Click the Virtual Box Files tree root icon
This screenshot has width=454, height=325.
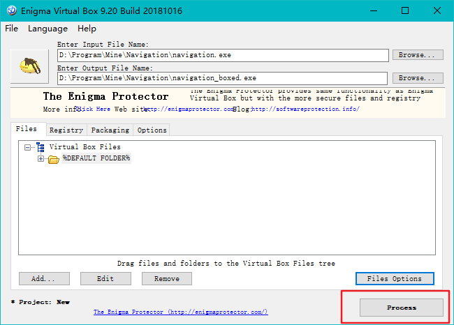click(x=41, y=147)
